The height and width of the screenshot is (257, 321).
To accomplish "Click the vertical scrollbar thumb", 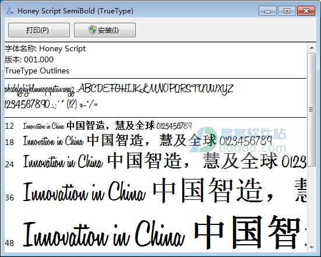I will pos(312,110).
